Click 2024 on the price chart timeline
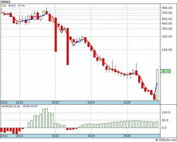Image resolution: width=177 pixels, height=142 pixels. pyautogui.click(x=91, y=102)
